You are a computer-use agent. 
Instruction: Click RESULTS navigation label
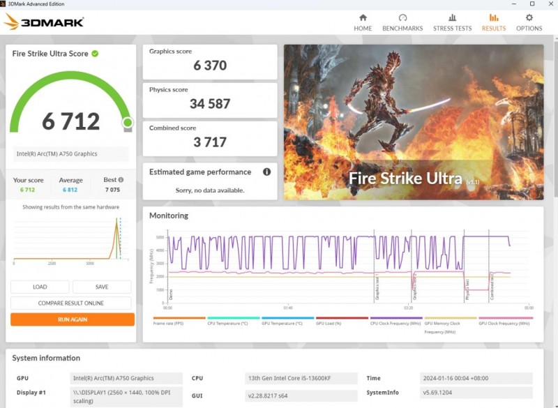pos(494,29)
